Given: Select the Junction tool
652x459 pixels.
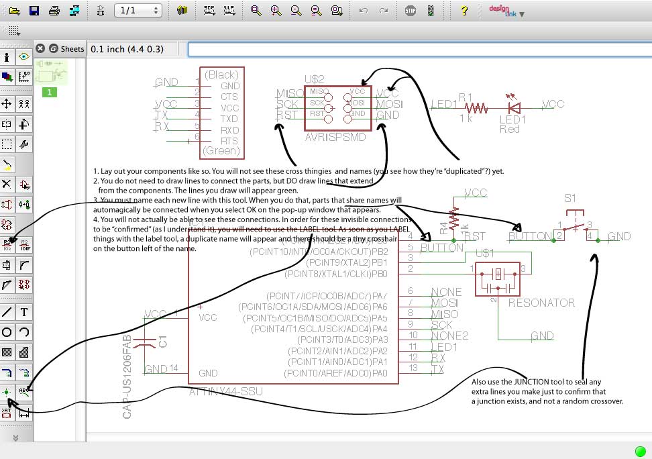Looking at the screenshot, I should pos(7,392).
